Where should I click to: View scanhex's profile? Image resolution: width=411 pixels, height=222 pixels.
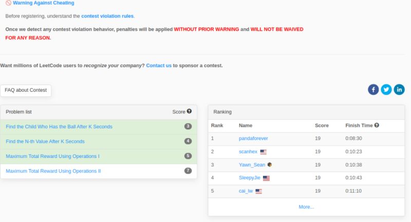click(x=248, y=151)
